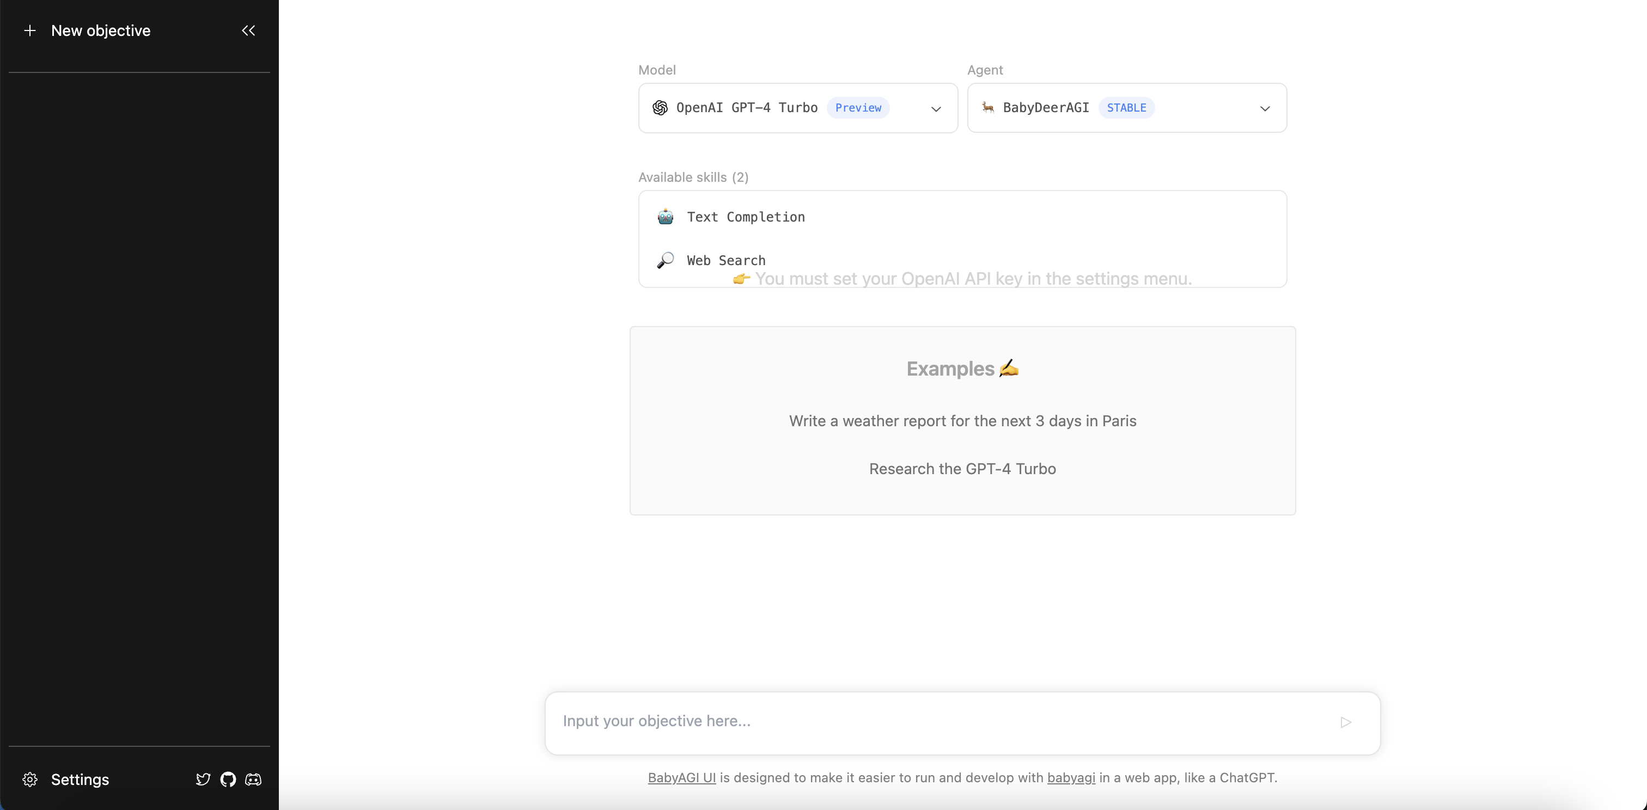
Task: Select the Web Search skill
Action: click(x=725, y=261)
